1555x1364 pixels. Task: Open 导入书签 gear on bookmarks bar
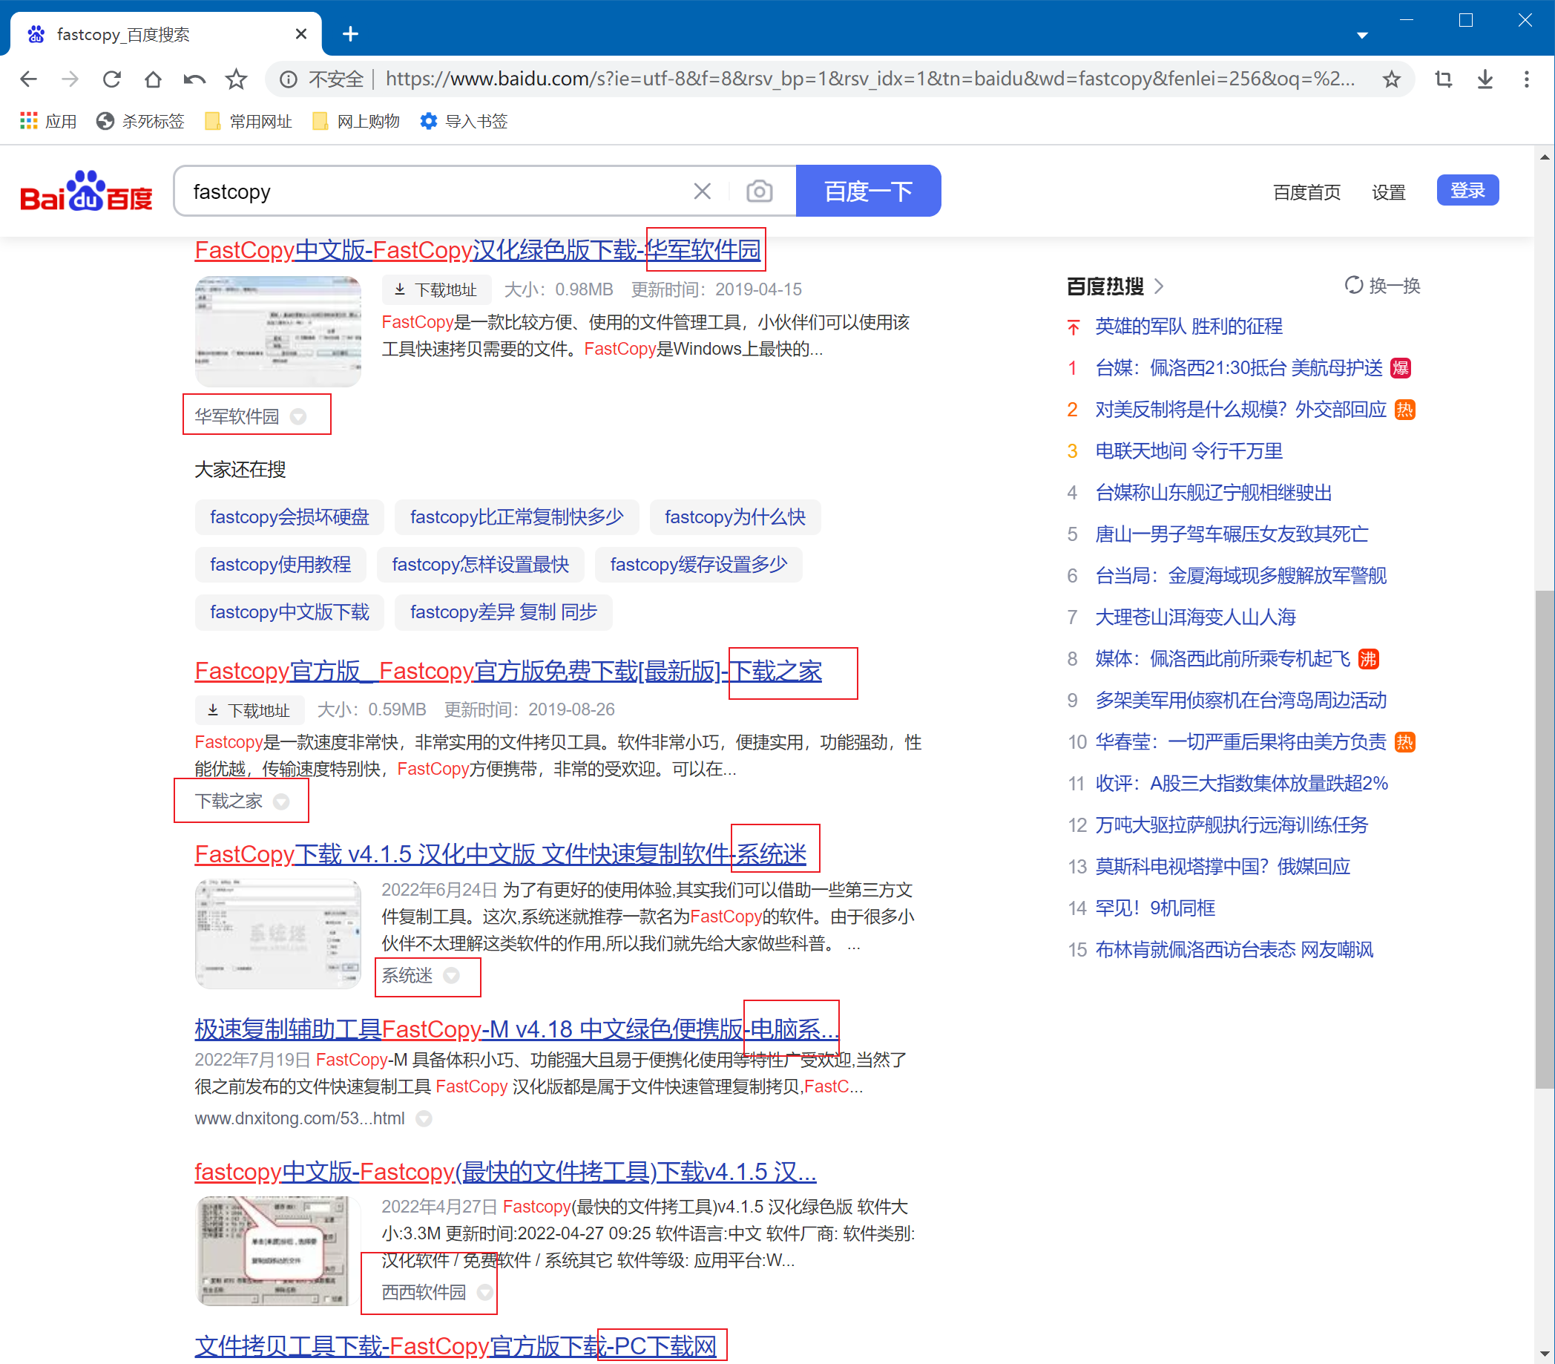(428, 121)
